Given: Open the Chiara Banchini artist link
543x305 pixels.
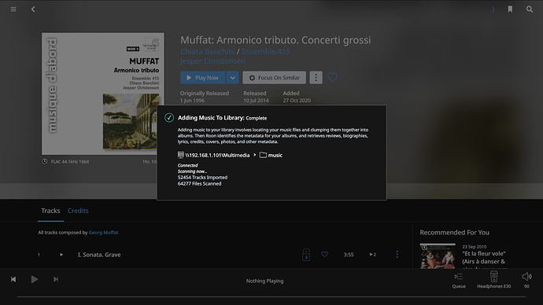Looking at the screenshot, I should [x=208, y=52].
